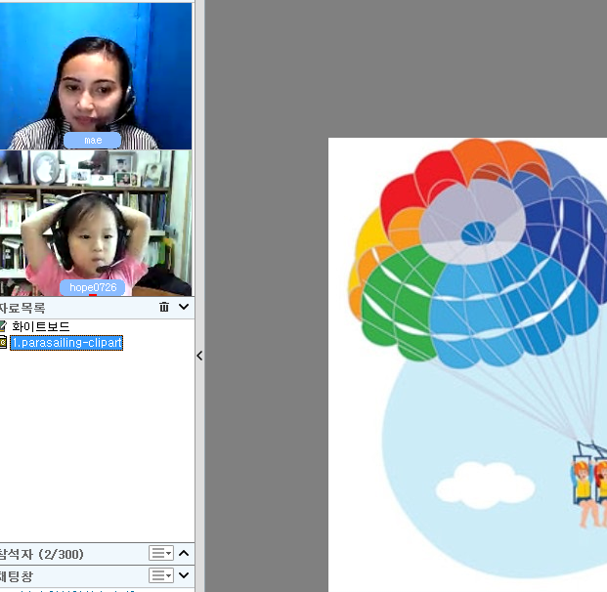Image resolution: width=607 pixels, height=592 pixels.
Task: Select 1.parasailing-clipart in the materials list
Action: click(66, 343)
